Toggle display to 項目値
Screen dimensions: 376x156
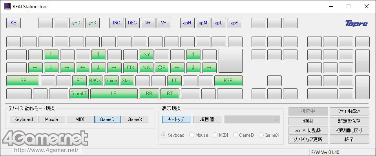pyautogui.click(x=207, y=119)
